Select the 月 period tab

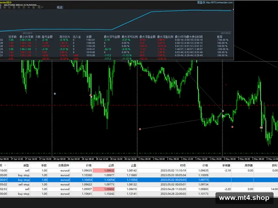(x=9, y=7)
